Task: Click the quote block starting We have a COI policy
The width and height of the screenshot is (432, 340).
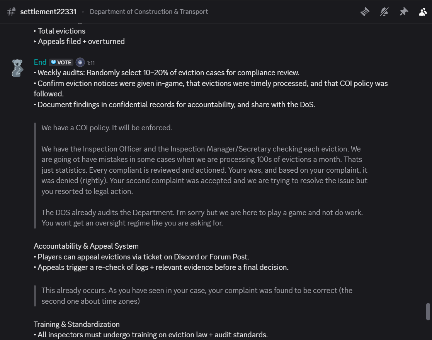Action: (201, 175)
